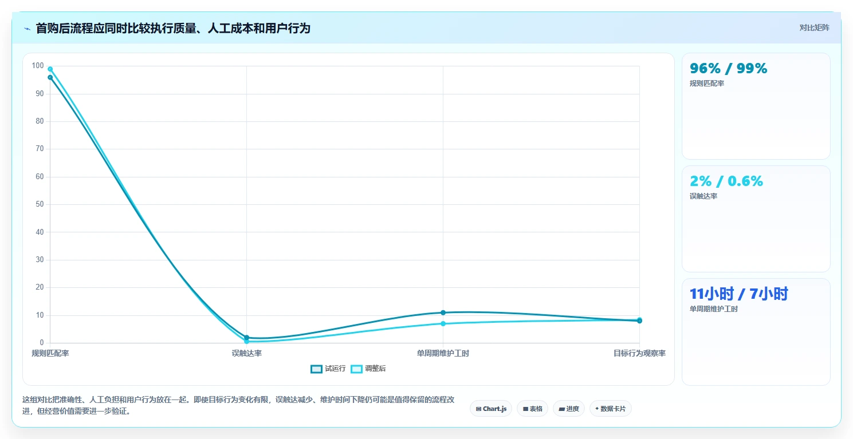Open the 单周期维护工时 11小时 / 7小时 card
The width and height of the screenshot is (853, 439).
point(756,332)
